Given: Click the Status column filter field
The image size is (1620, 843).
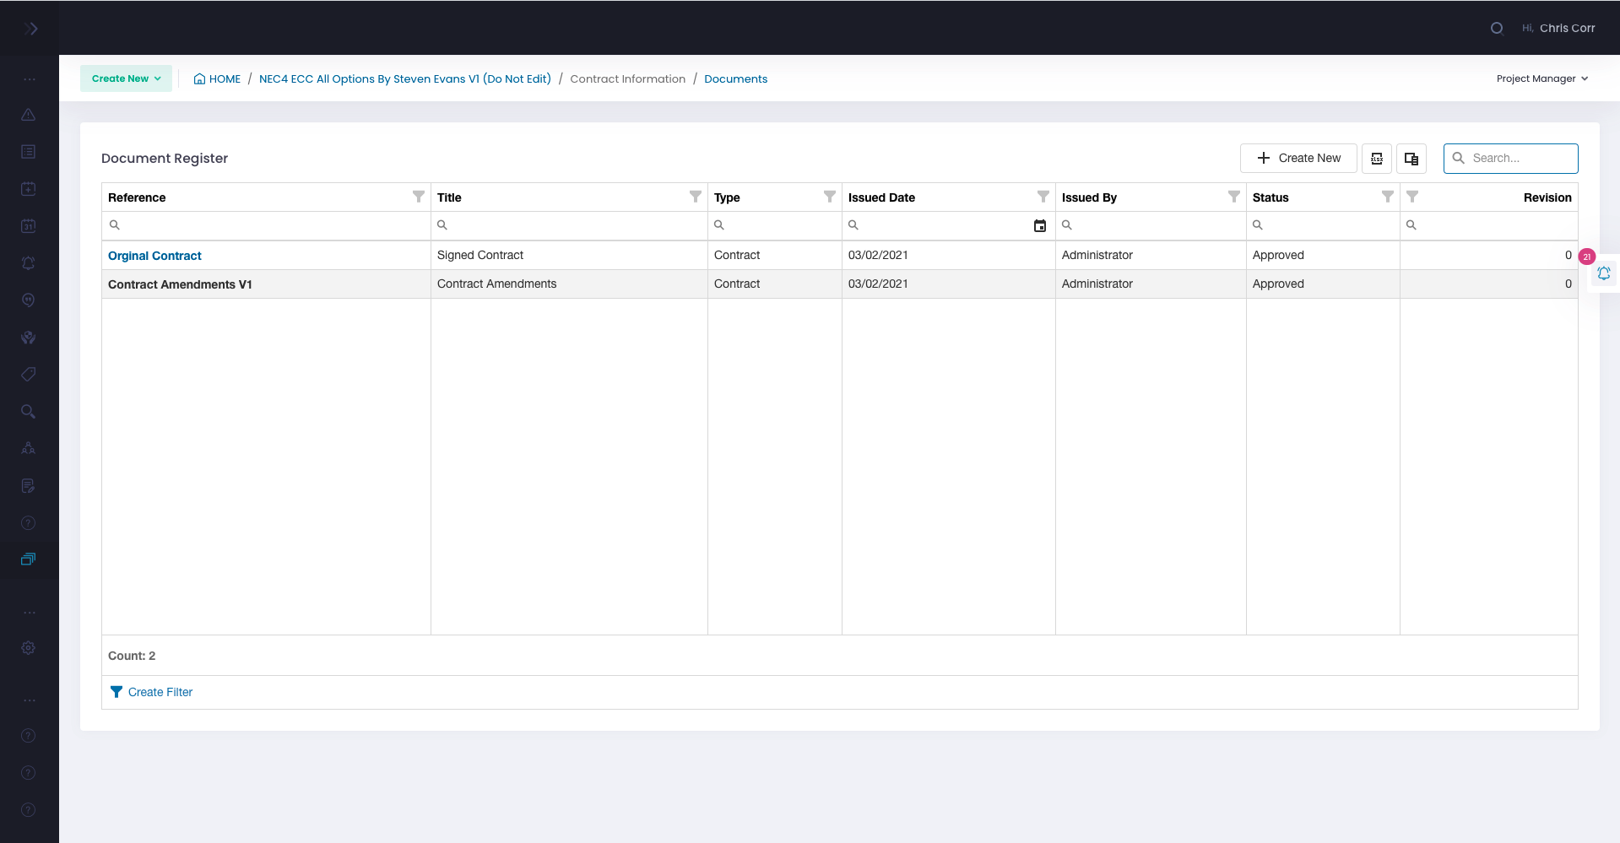Looking at the screenshot, I should coord(1323,225).
